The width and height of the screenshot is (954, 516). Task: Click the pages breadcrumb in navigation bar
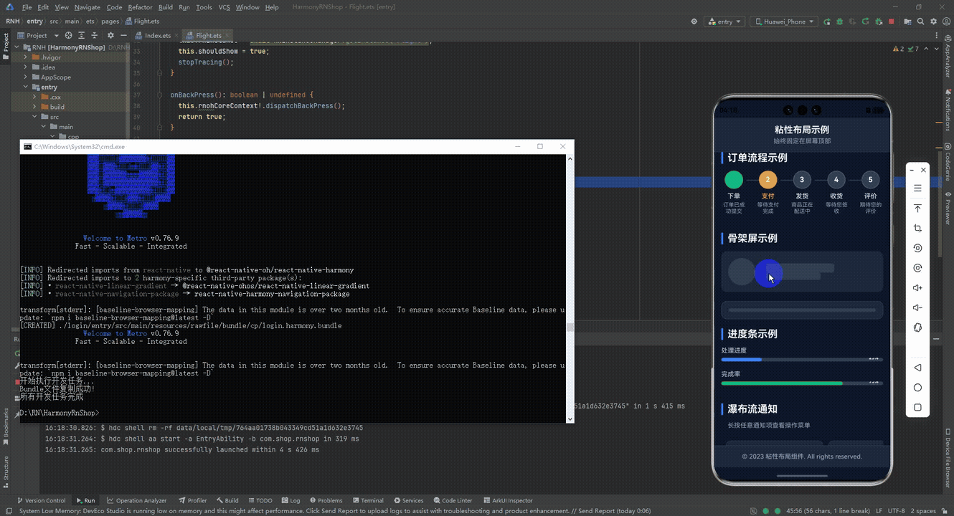110,21
